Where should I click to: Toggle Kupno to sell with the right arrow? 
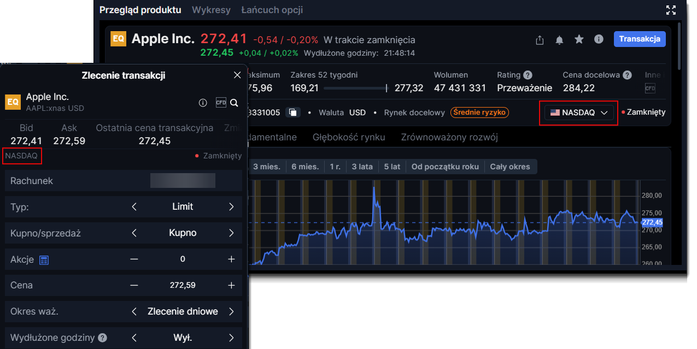[231, 233]
